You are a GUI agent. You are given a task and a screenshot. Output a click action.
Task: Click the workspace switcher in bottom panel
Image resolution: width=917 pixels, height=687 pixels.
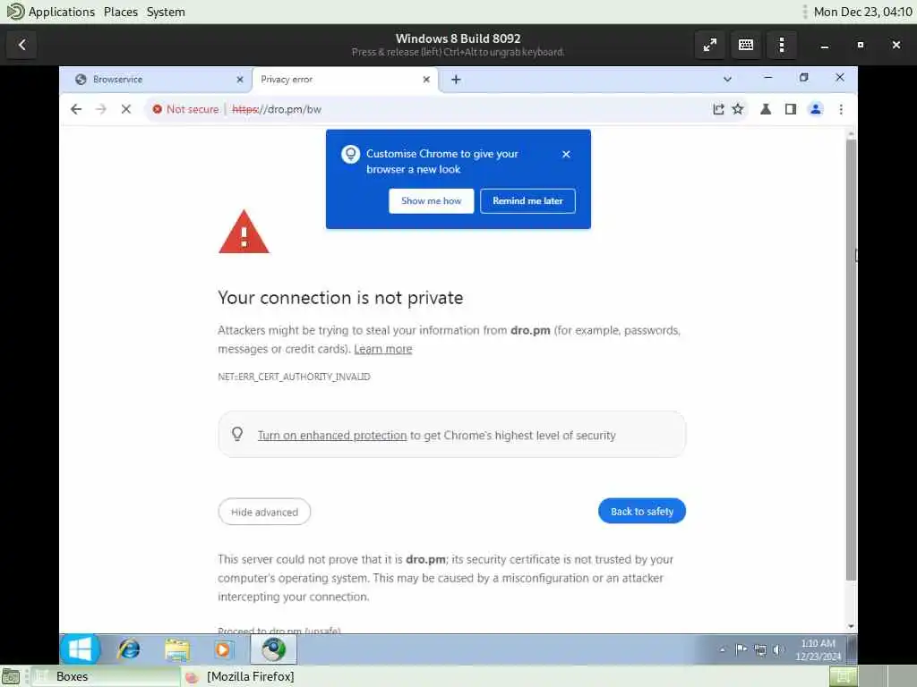pyautogui.click(x=872, y=676)
